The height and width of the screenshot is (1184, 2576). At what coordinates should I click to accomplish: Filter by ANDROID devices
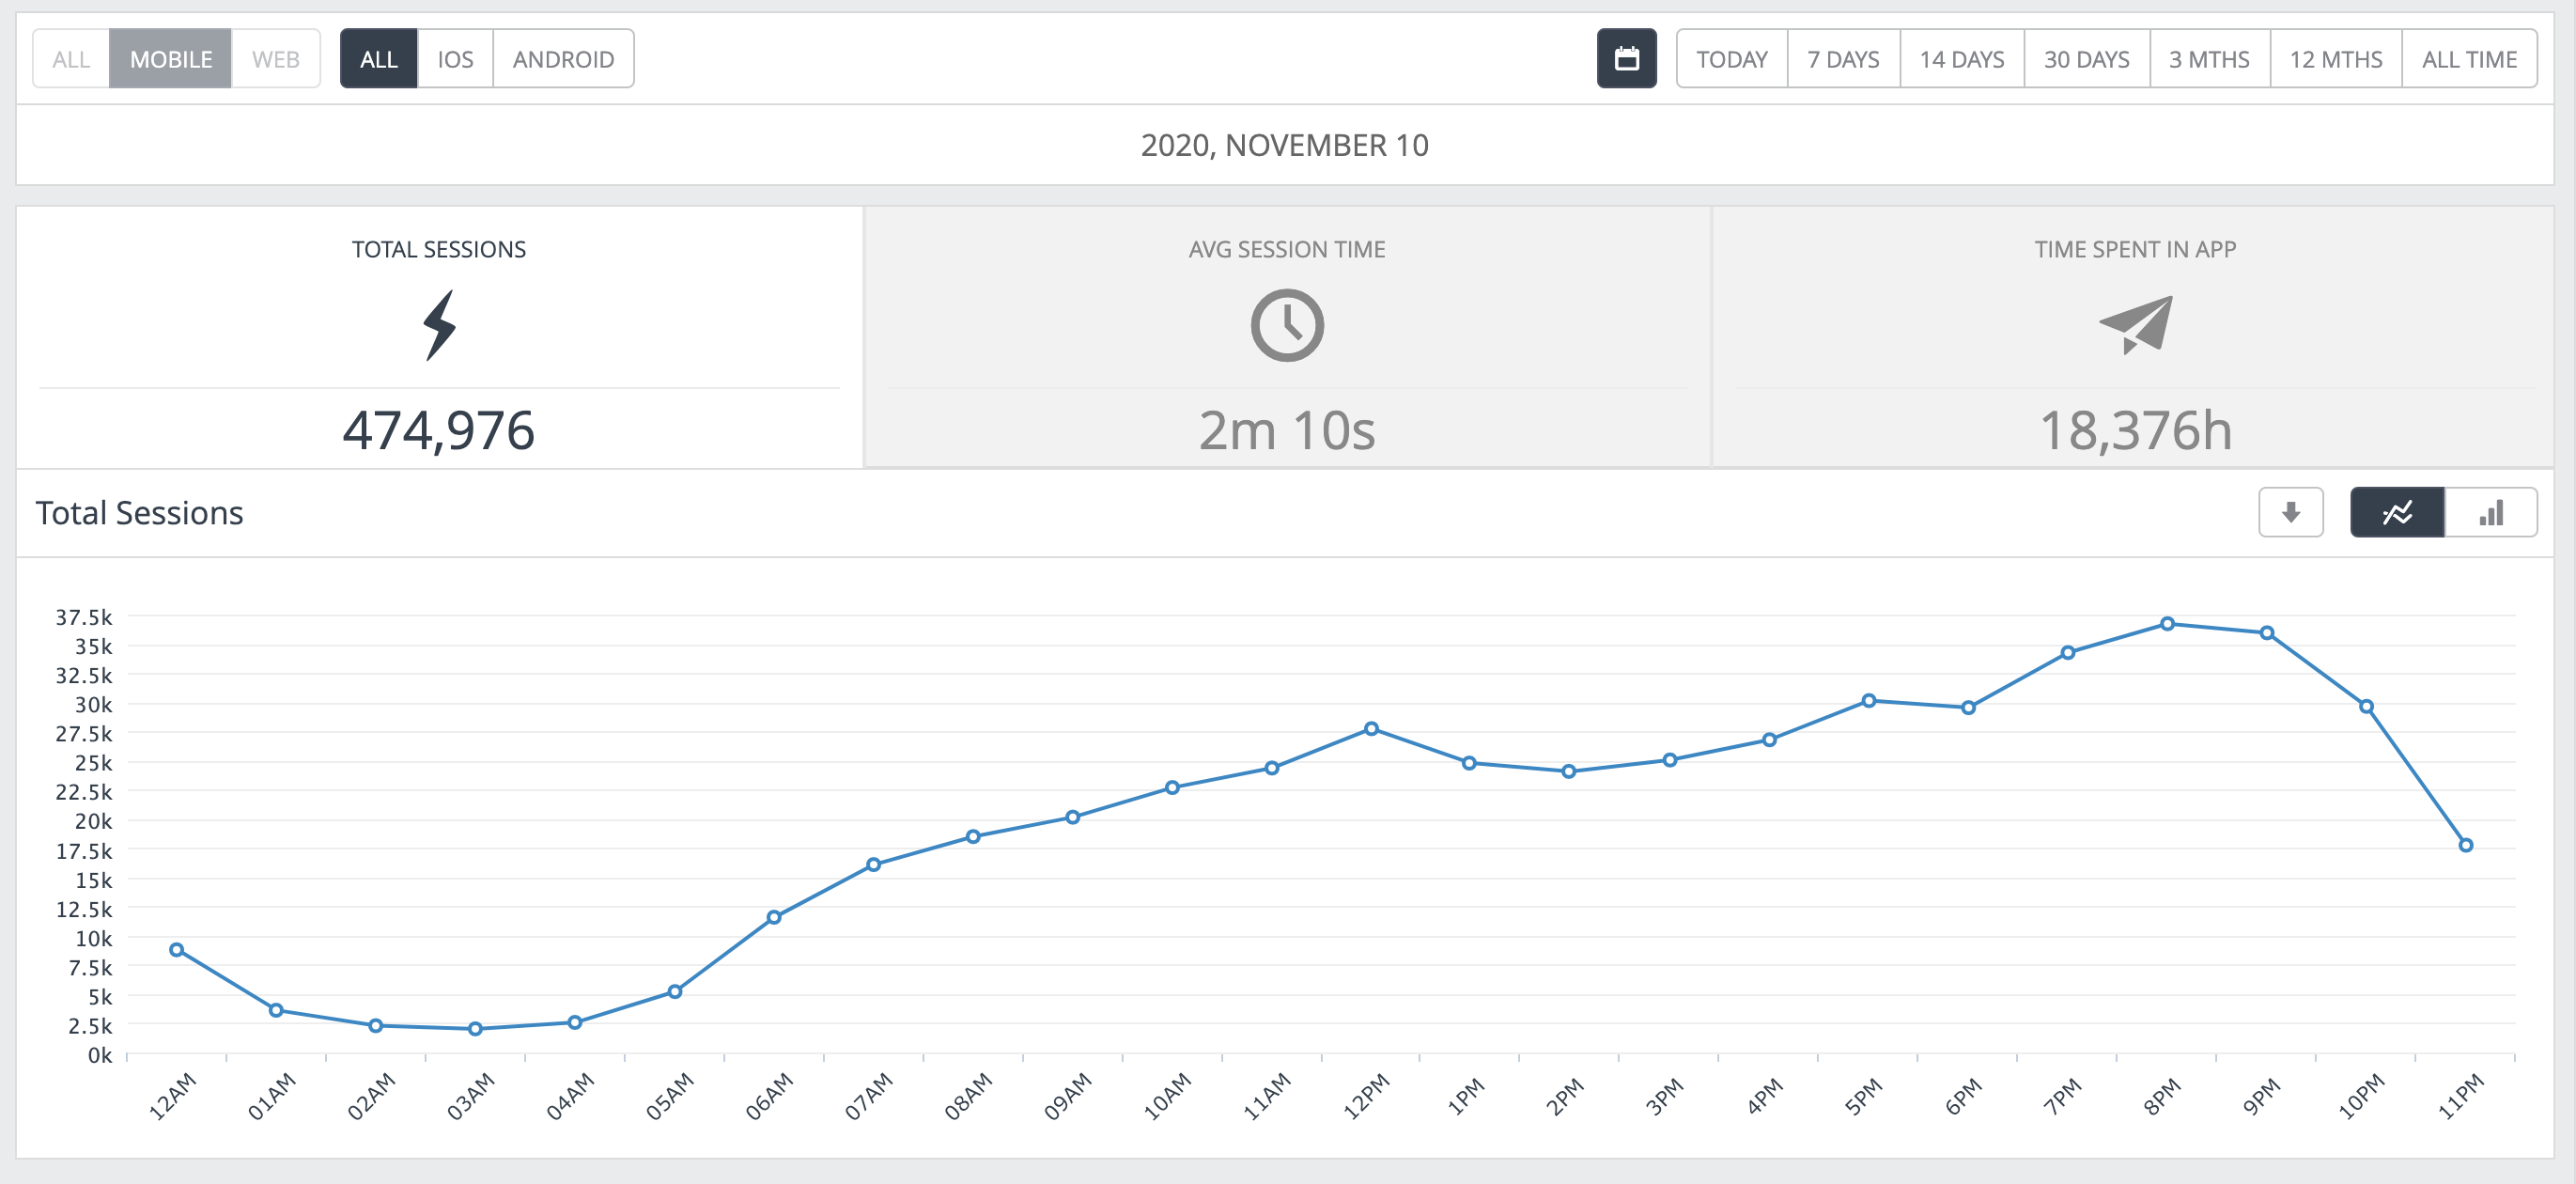pos(563,59)
